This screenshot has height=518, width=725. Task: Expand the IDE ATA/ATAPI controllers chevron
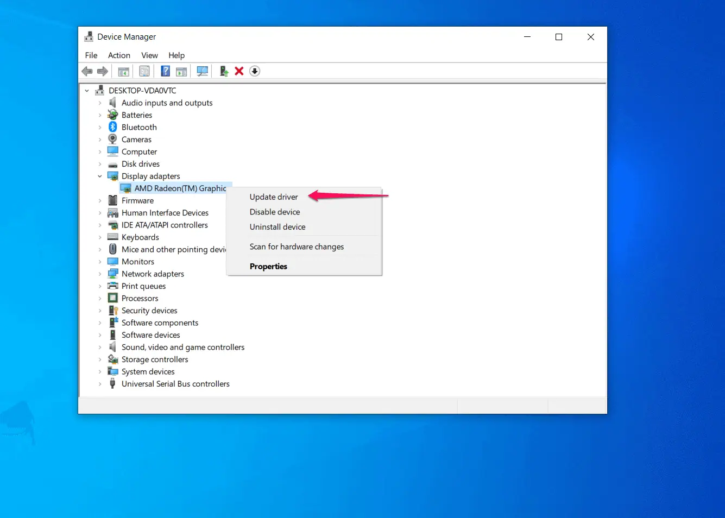pos(100,225)
